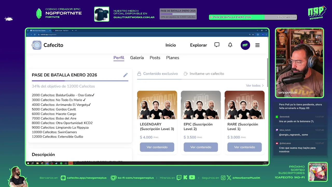
Task: Go back with the browser back arrow
Action: pyautogui.click(x=28, y=35)
